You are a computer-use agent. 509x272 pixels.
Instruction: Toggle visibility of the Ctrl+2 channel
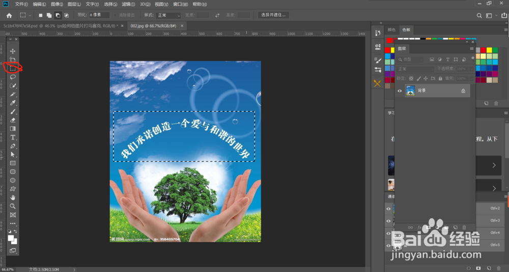[388, 209]
